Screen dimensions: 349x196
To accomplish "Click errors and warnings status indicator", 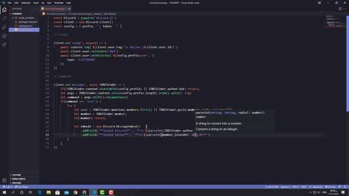I will click(8, 187).
